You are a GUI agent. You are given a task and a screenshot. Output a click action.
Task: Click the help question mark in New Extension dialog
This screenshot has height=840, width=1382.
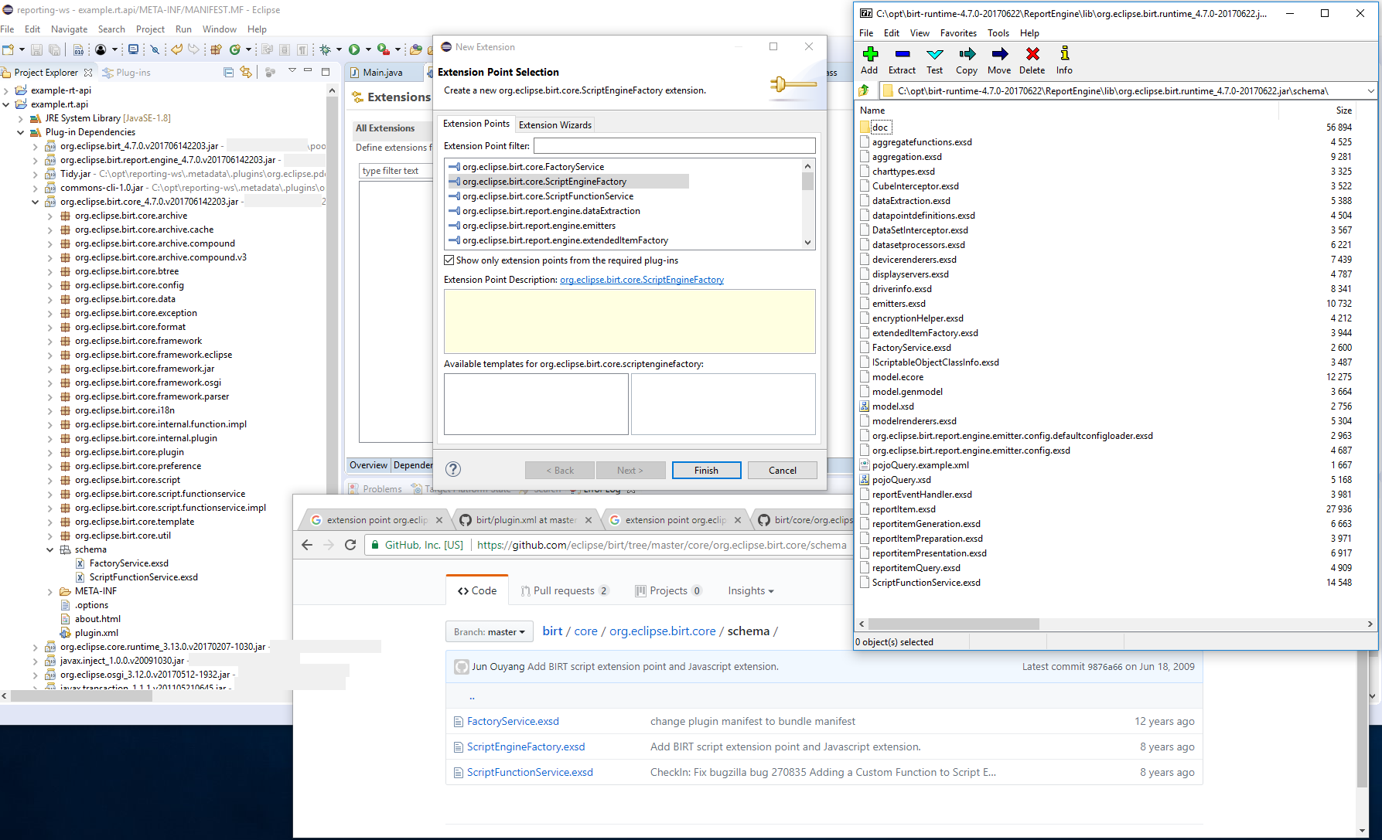pyautogui.click(x=454, y=469)
